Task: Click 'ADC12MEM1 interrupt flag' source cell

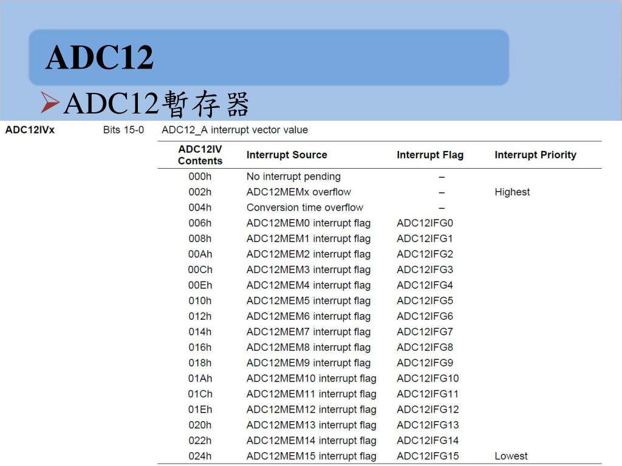Action: 308,239
